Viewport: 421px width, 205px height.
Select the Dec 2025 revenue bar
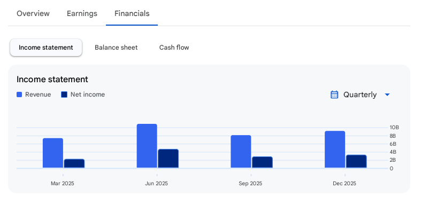pyautogui.click(x=335, y=149)
